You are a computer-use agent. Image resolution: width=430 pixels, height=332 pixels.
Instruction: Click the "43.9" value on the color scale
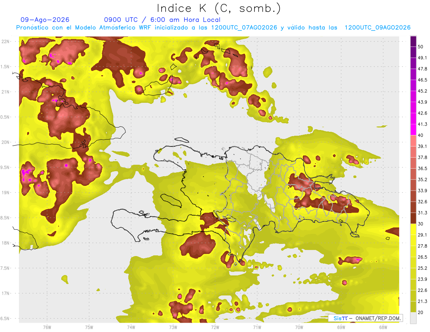(422, 102)
